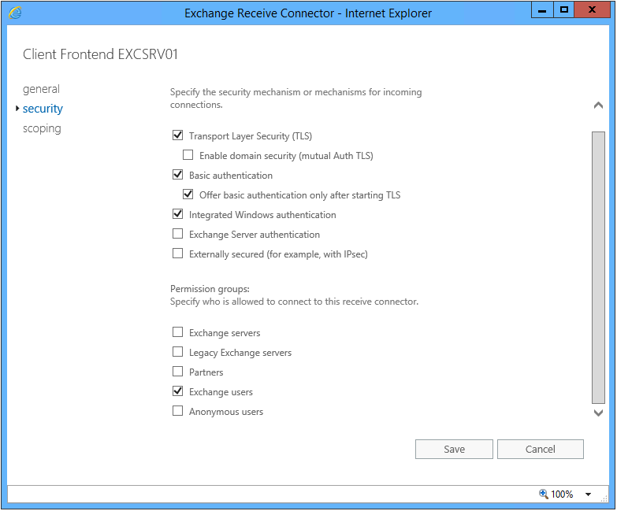Click the window resize grip in status bar

click(604, 498)
